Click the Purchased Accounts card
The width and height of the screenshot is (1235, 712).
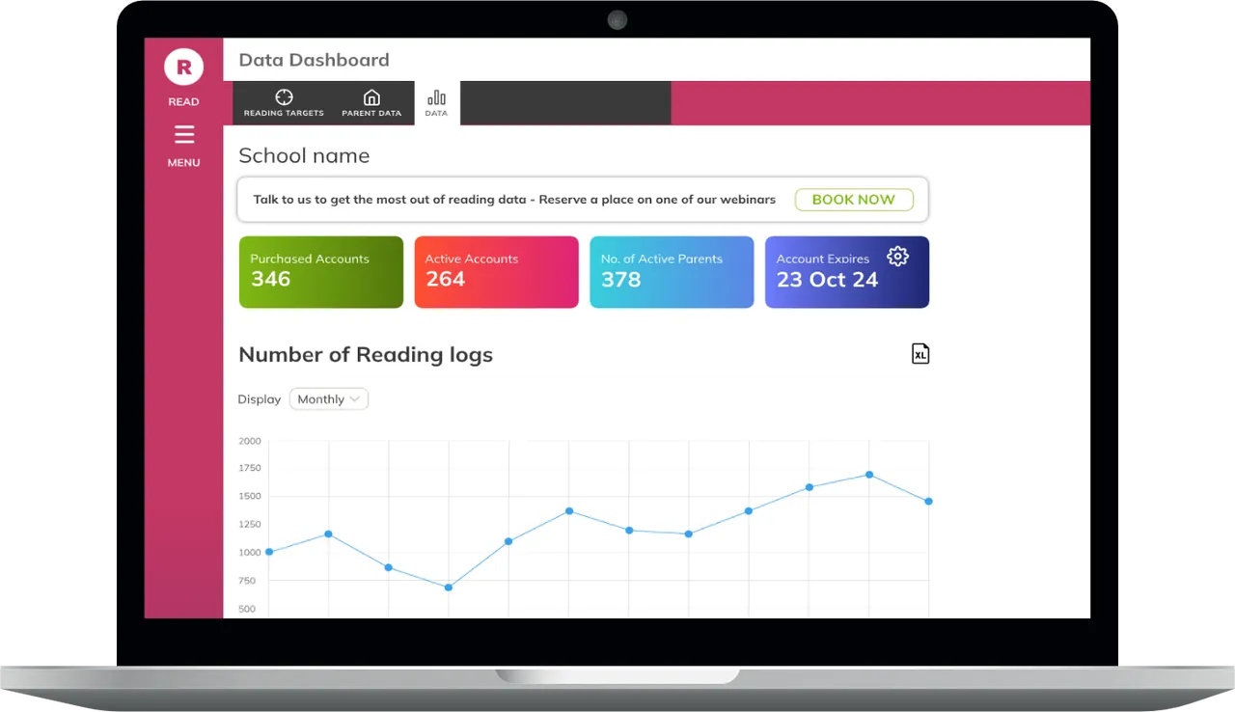321,272
